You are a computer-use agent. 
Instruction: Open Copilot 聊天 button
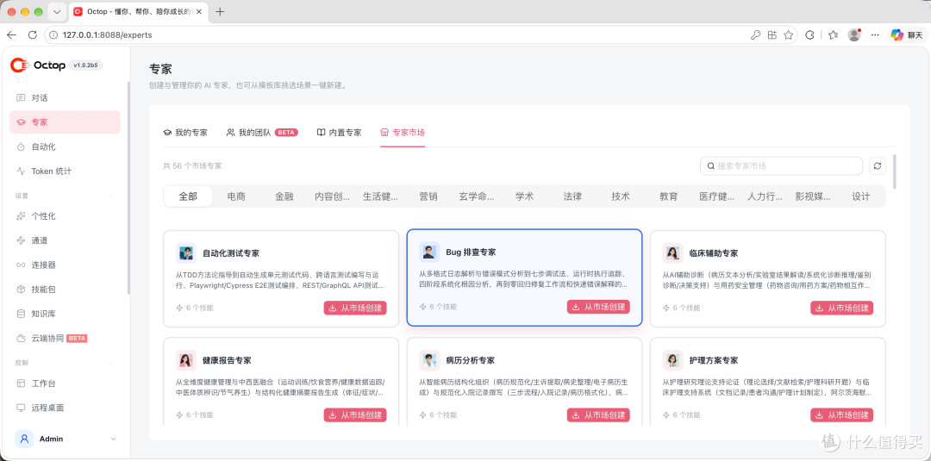(x=907, y=35)
